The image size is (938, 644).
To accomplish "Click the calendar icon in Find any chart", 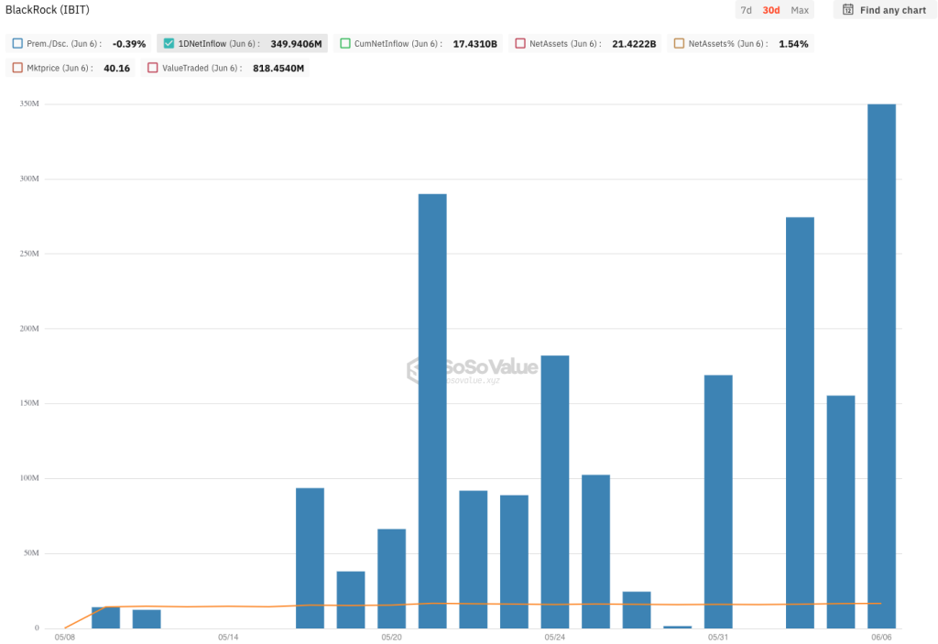I will point(847,9).
